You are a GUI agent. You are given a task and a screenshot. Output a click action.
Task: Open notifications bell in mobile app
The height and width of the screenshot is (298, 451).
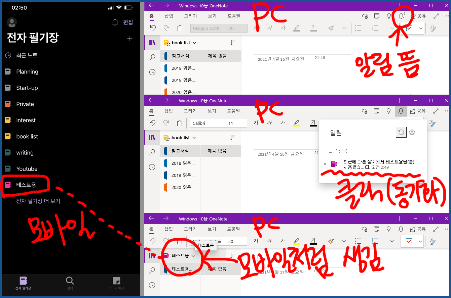coord(115,22)
